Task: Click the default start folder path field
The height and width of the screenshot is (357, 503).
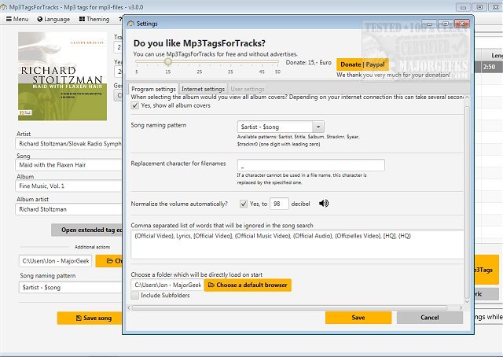Action: click(x=167, y=285)
